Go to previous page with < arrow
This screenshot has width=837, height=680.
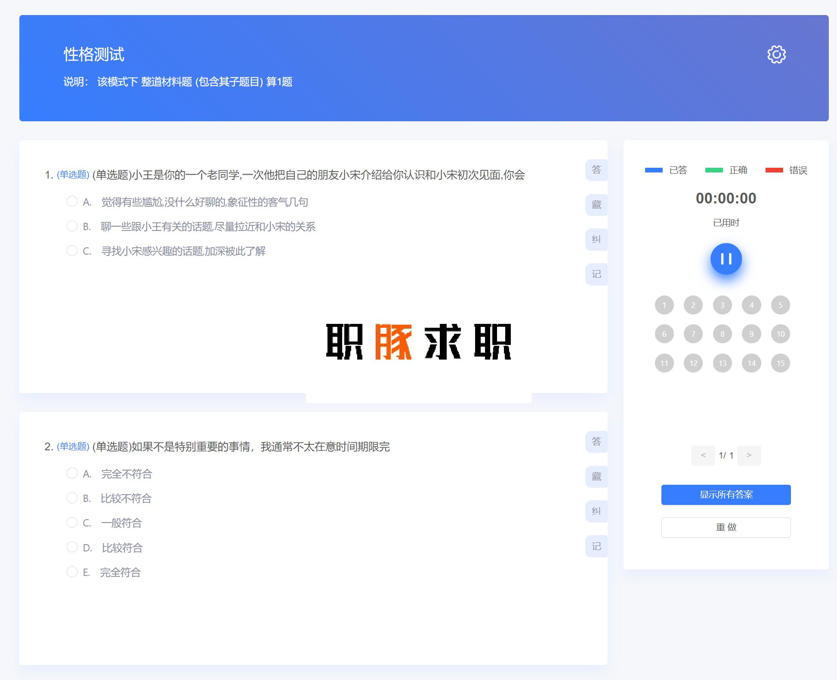click(703, 455)
